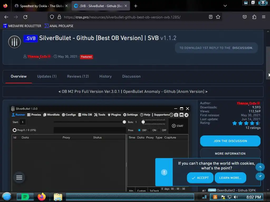Select the DEF proxy radio option
270x202 pixels.
(x=139, y=130)
